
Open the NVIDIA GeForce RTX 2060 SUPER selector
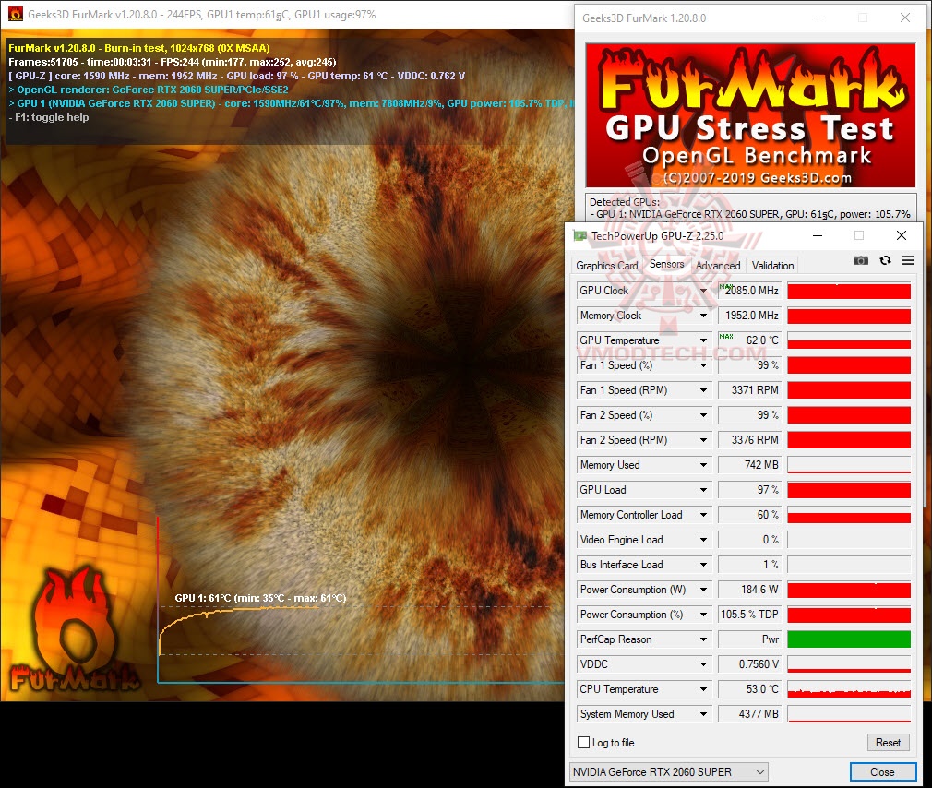[x=669, y=772]
